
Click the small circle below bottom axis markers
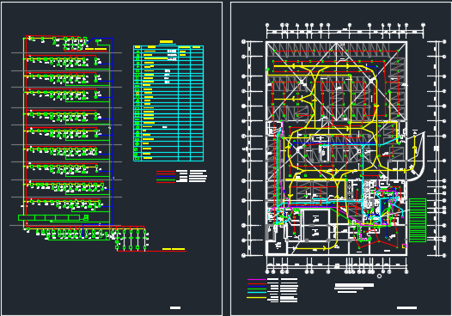tap(379, 276)
